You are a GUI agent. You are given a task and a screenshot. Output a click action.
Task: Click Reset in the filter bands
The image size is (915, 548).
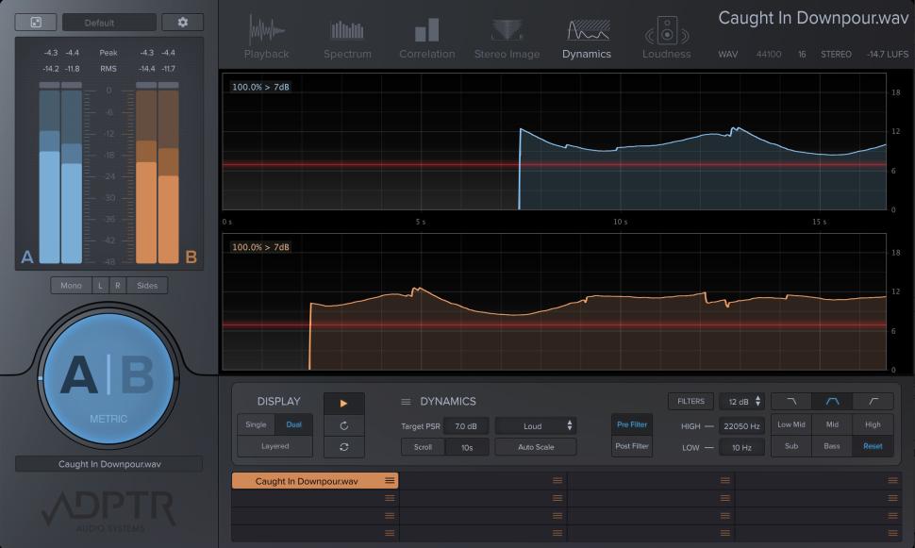click(x=873, y=446)
